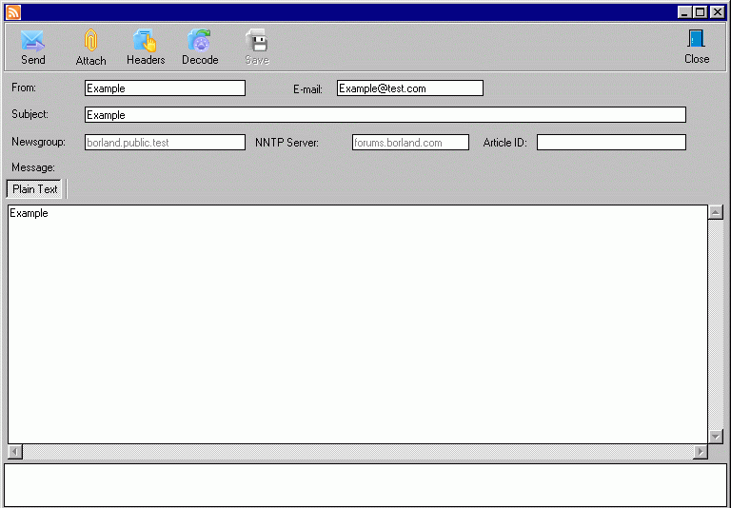Open the Headers toolbar icon
The width and height of the screenshot is (731, 508).
click(145, 40)
